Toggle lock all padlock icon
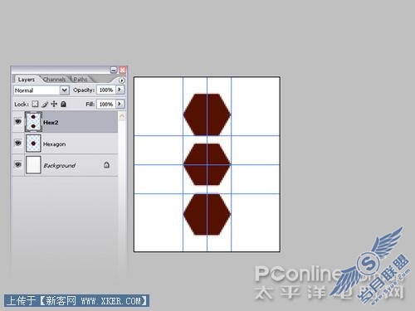The height and width of the screenshot is (311, 415). click(63, 104)
